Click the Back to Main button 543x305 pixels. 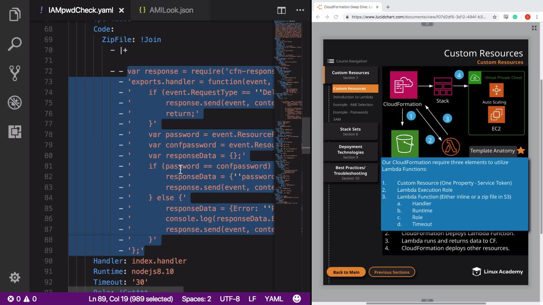coord(346,272)
